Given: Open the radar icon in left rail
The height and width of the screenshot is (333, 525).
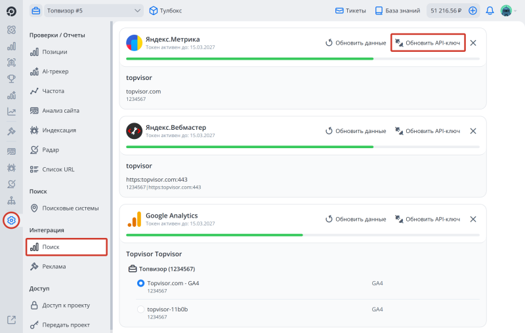Looking at the screenshot, I should [11, 184].
